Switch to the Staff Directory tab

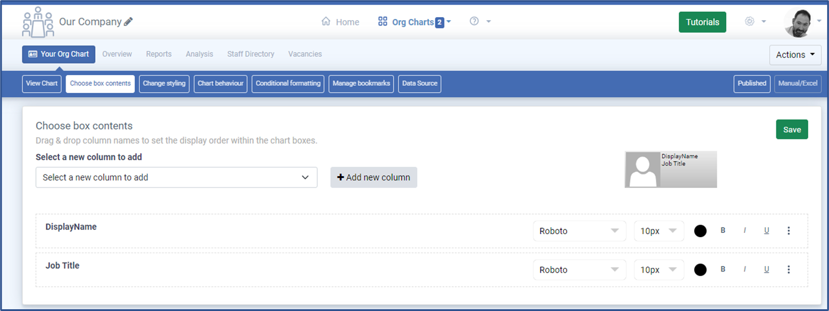251,54
